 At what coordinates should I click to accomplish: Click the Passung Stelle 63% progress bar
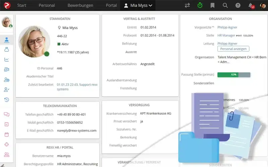tap(233, 74)
